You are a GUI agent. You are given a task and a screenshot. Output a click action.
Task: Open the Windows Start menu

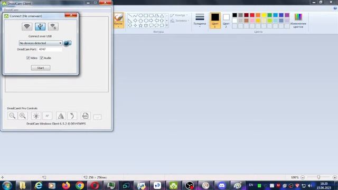(7, 185)
